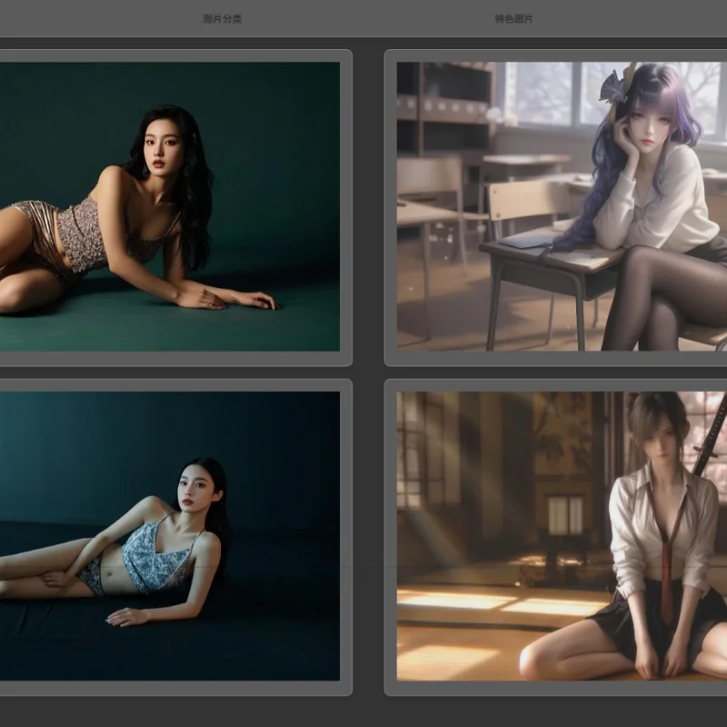The width and height of the screenshot is (727, 727).
Task: Switch to the 特色图片 tab
Action: 513,19
